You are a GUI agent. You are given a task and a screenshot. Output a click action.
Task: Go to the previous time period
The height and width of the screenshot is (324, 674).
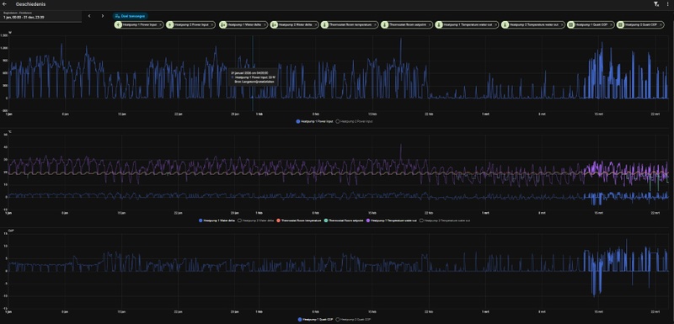[x=89, y=16]
